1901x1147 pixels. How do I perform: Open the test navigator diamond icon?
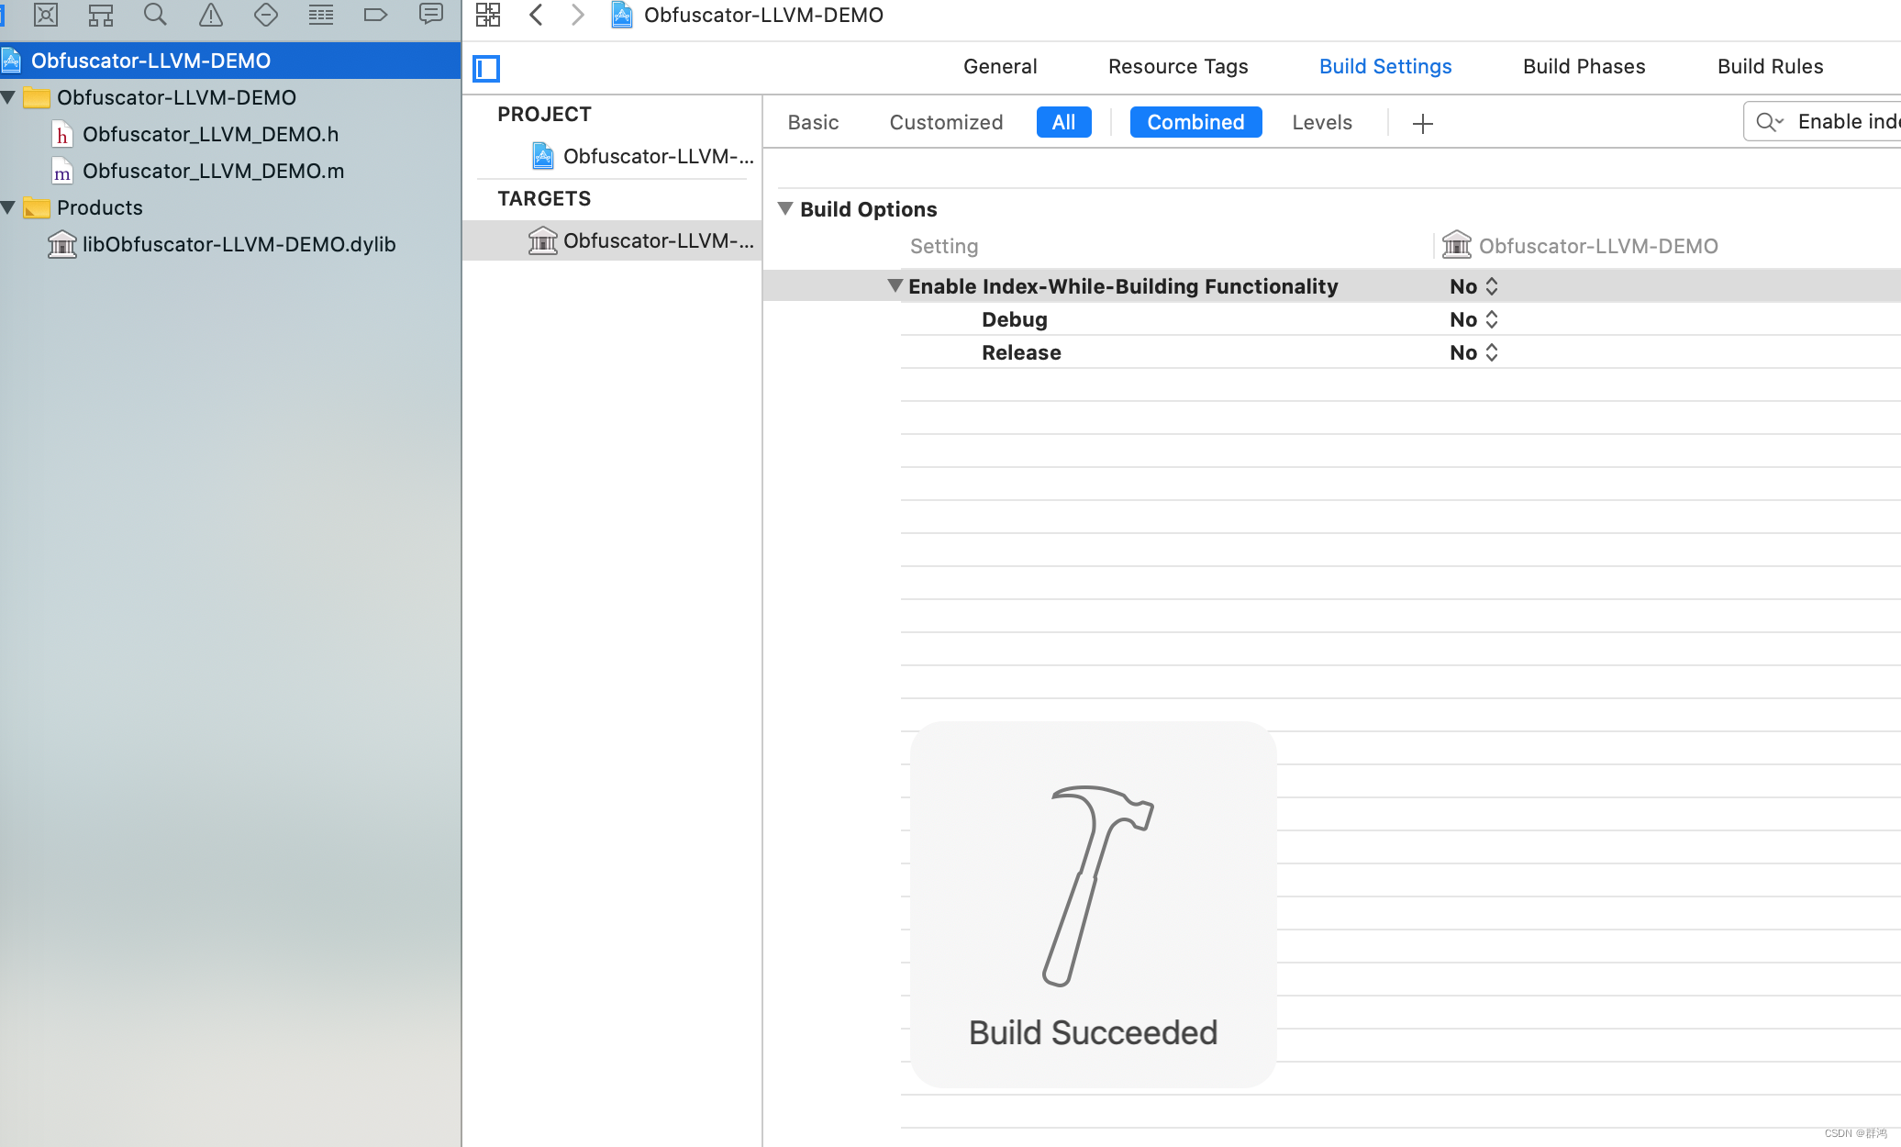(266, 15)
